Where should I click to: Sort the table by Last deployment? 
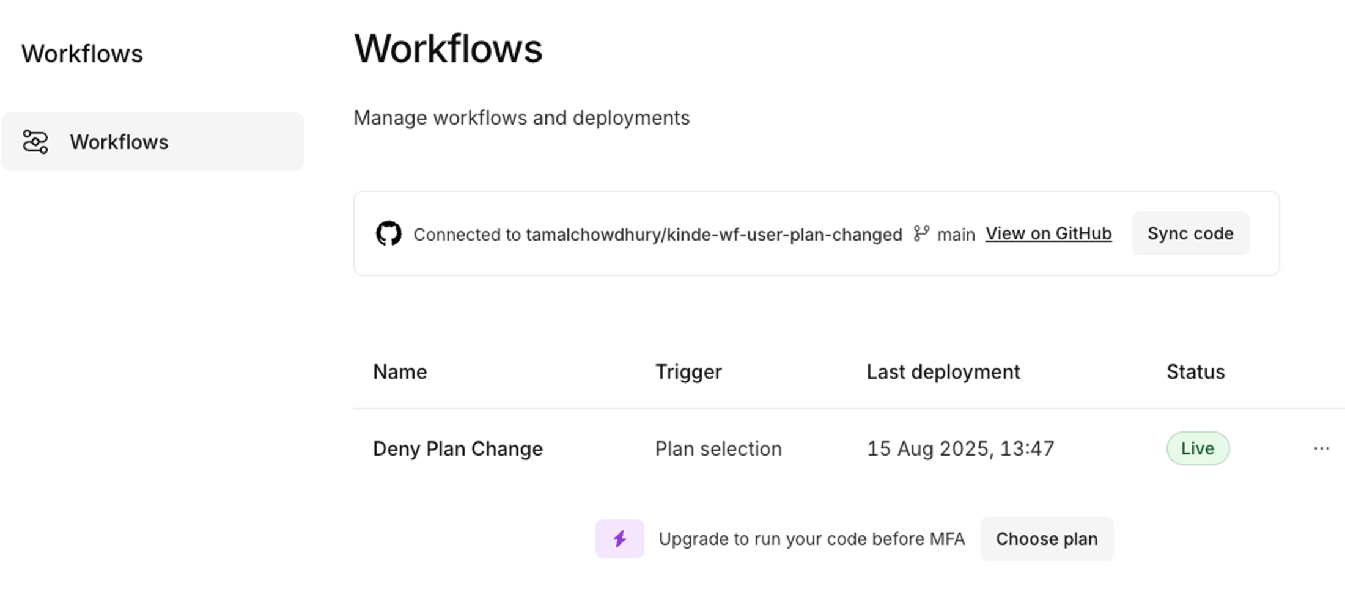[943, 371]
